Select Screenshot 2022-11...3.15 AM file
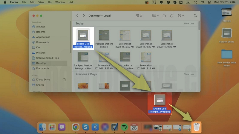 (145, 61)
